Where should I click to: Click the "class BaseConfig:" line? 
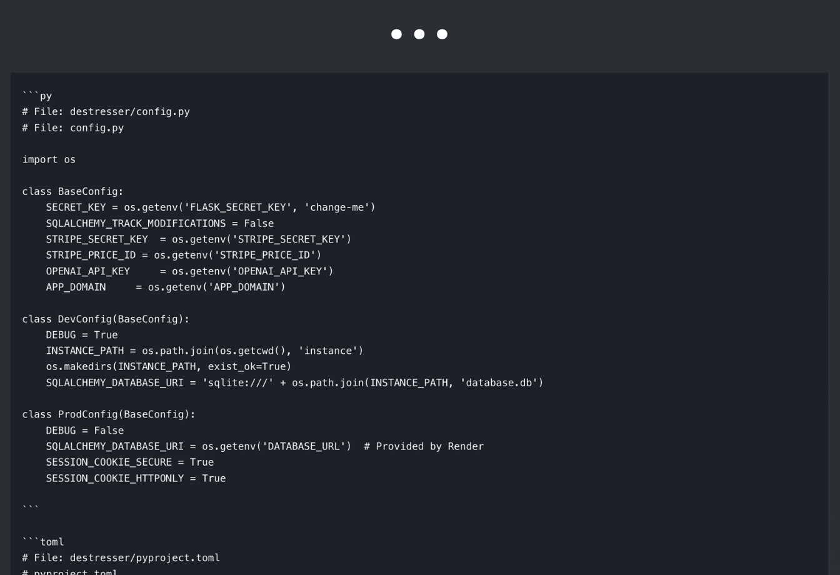[x=73, y=191]
